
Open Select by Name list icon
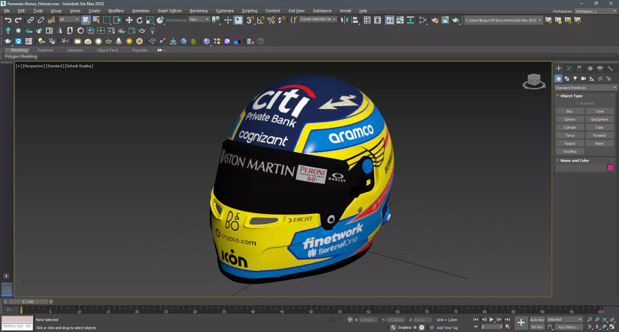(x=96, y=20)
